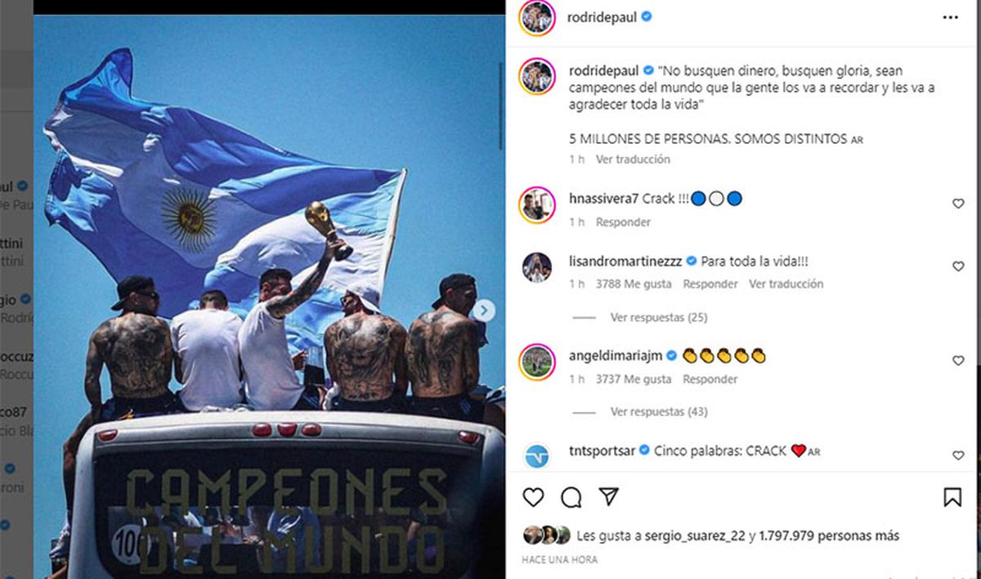Like the post with heart icon

533,497
